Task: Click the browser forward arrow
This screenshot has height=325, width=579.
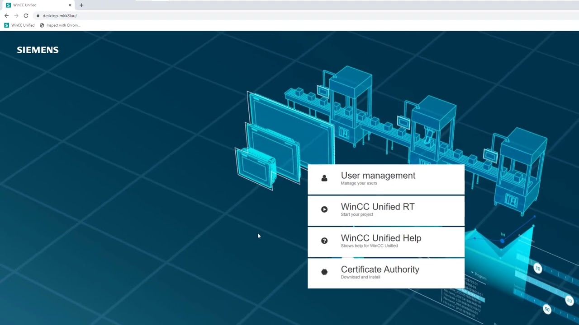Action: click(16, 15)
